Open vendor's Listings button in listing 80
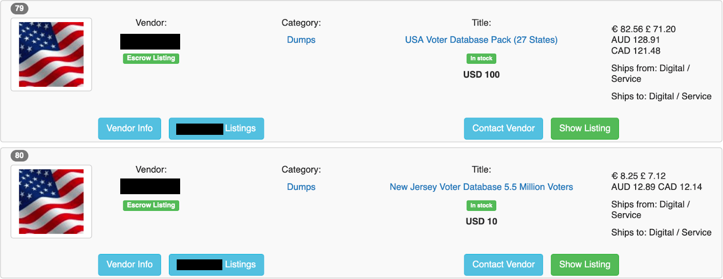723x279 pixels. (x=216, y=265)
